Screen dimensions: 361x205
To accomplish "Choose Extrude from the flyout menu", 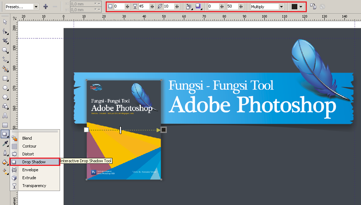I will point(35,178).
